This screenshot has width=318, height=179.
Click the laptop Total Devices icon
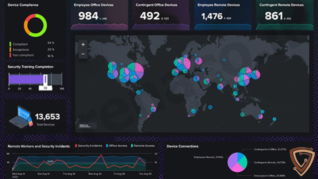pos(21,117)
